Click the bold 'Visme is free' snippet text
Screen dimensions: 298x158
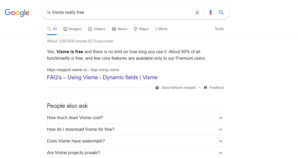70,52
